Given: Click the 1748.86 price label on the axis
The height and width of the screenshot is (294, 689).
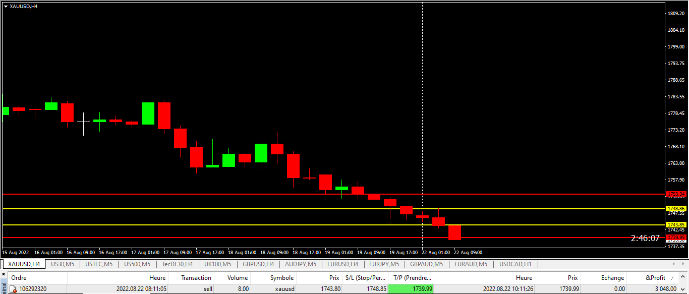Looking at the screenshot, I should [676, 208].
